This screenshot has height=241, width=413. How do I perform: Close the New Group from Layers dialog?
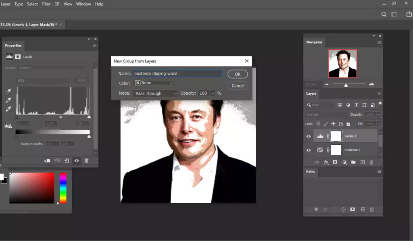click(246, 61)
